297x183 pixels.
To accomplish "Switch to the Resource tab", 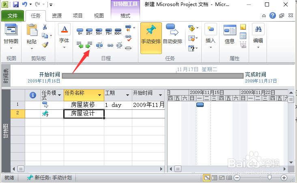I will pos(57,16).
